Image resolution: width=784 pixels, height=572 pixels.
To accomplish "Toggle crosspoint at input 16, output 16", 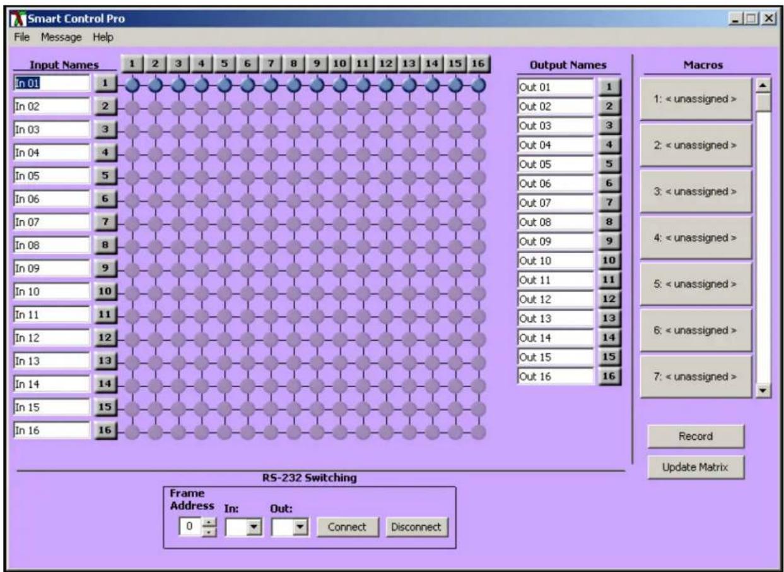I will [x=479, y=432].
